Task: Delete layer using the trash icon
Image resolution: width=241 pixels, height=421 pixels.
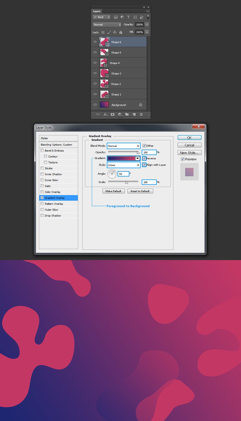Action: [141, 114]
